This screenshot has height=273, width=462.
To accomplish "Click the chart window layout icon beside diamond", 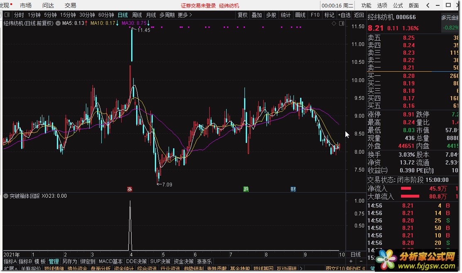I will tap(342, 23).
